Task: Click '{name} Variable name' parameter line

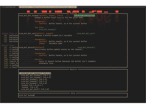Action: (x=51, y=43)
